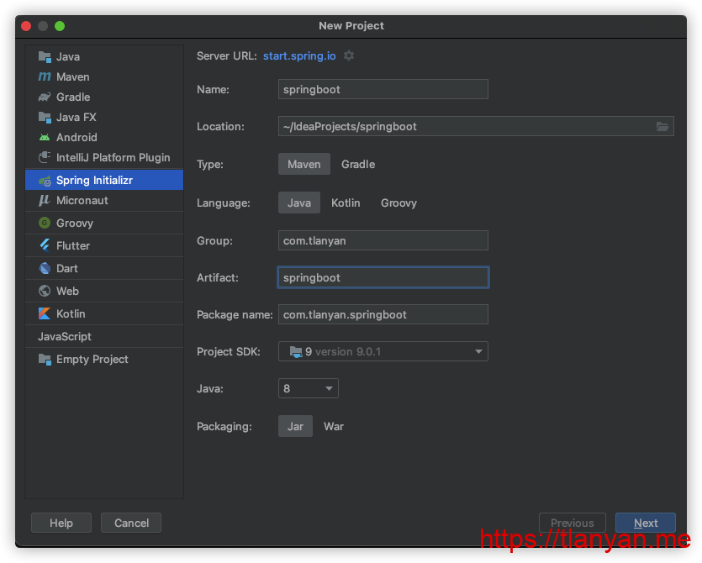Select the Flutter icon in sidebar

(45, 245)
